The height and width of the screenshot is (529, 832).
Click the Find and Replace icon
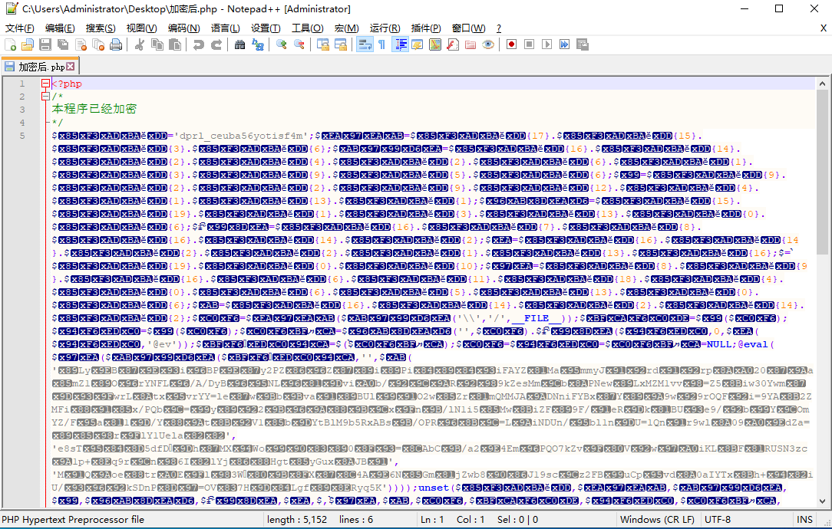(x=258, y=44)
